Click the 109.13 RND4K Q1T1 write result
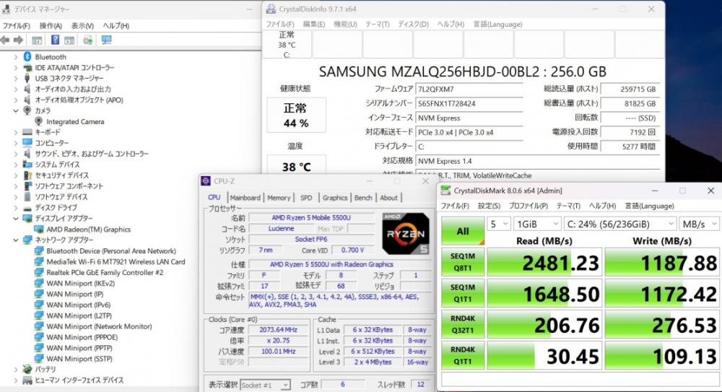 [x=661, y=356]
